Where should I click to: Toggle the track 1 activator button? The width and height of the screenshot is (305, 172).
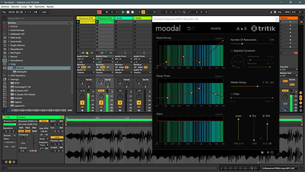(82, 102)
